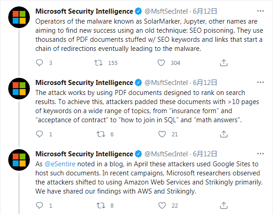The width and height of the screenshot is (273, 214).
Task: Retweet the third tweet with 8 retweets
Action: pos(101,205)
